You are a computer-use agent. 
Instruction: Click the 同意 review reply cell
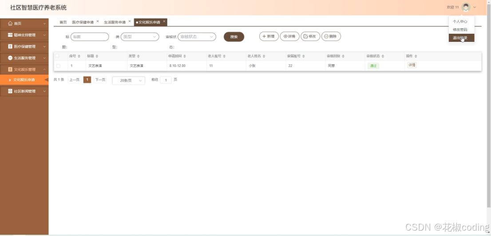tap(331, 66)
